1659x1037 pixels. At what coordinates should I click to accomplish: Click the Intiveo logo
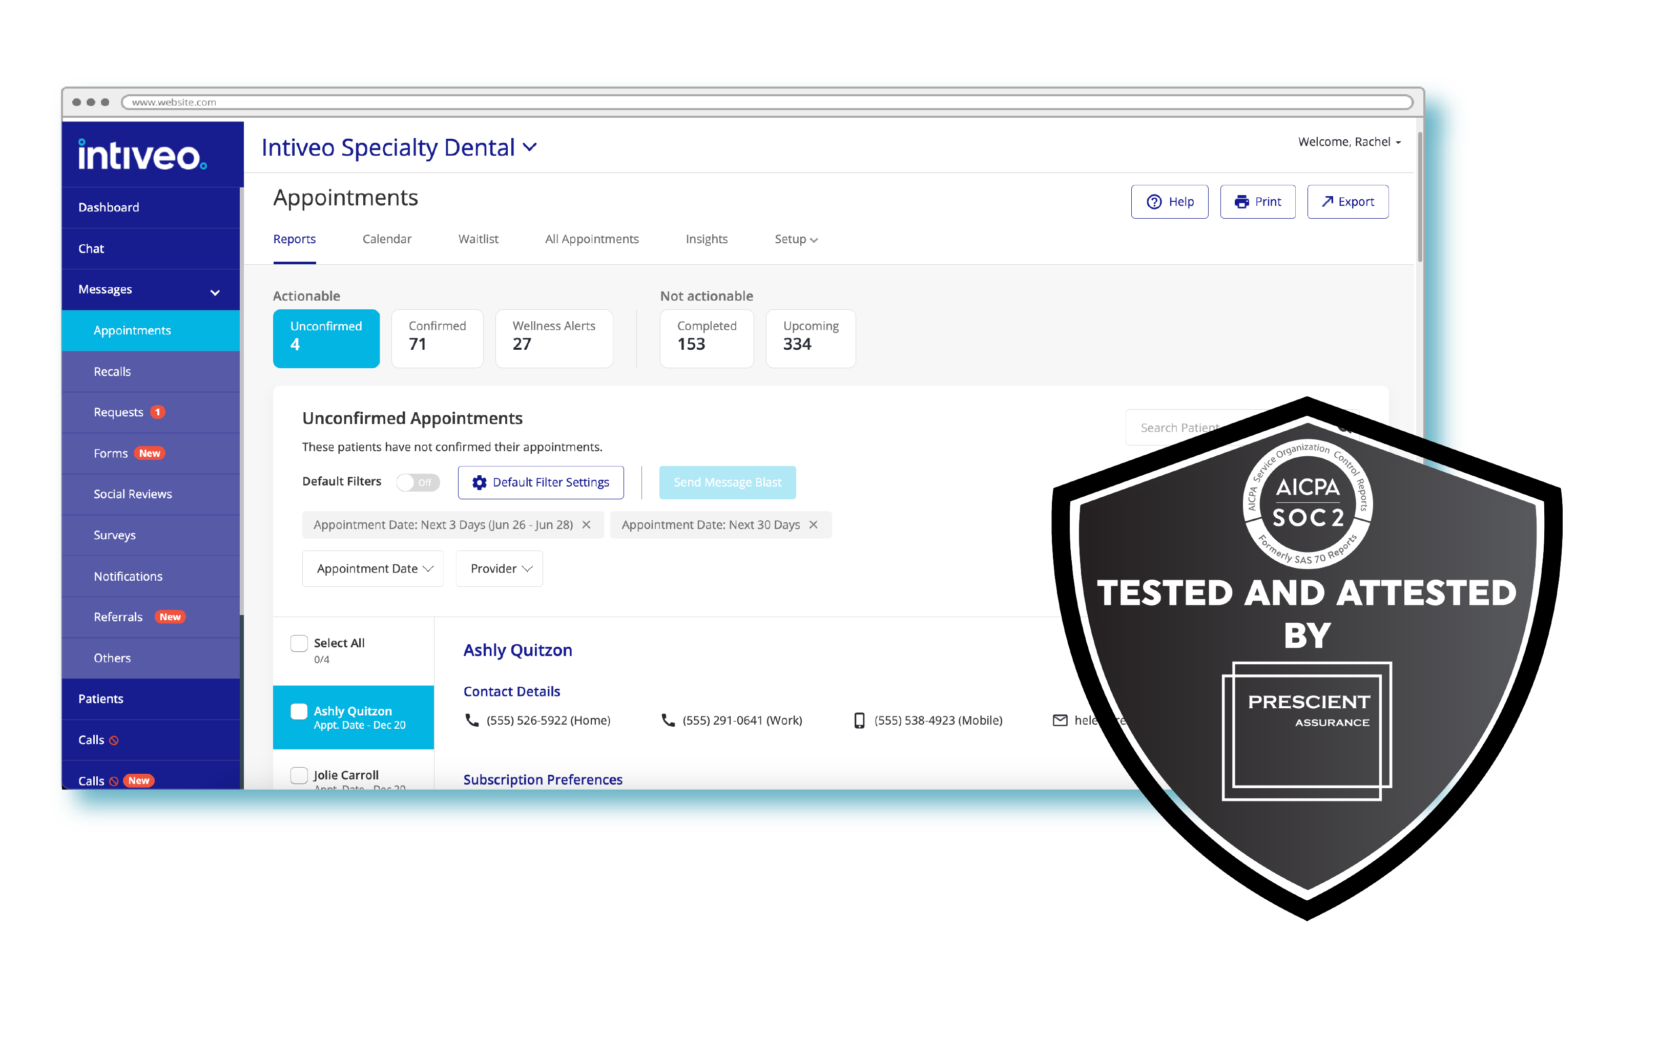(x=142, y=155)
